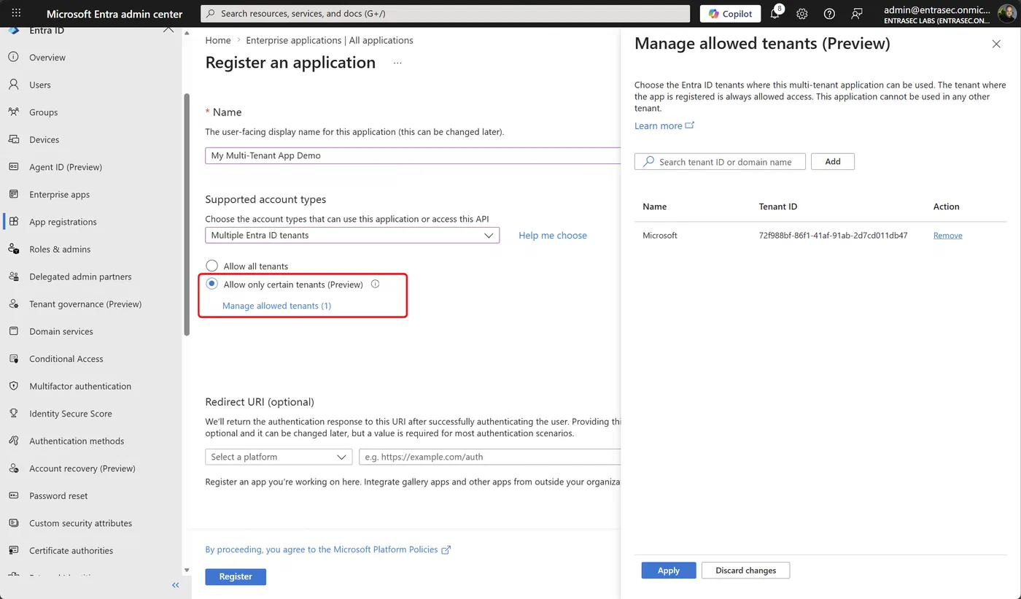This screenshot has width=1021, height=599.
Task: Click the Conditional Access sidebar icon
Action: [x=14, y=359]
